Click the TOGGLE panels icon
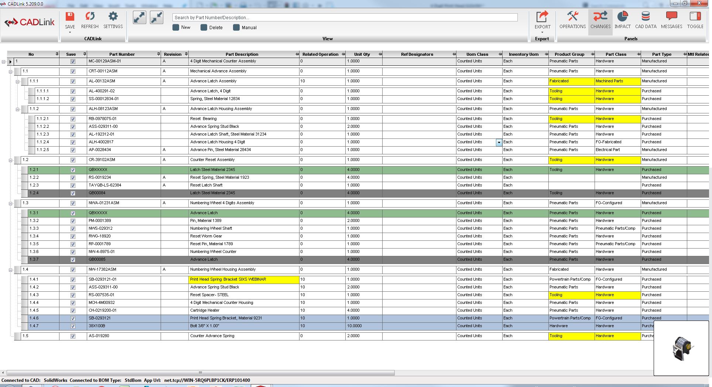Screen dimensions: 712x387 pos(695,17)
